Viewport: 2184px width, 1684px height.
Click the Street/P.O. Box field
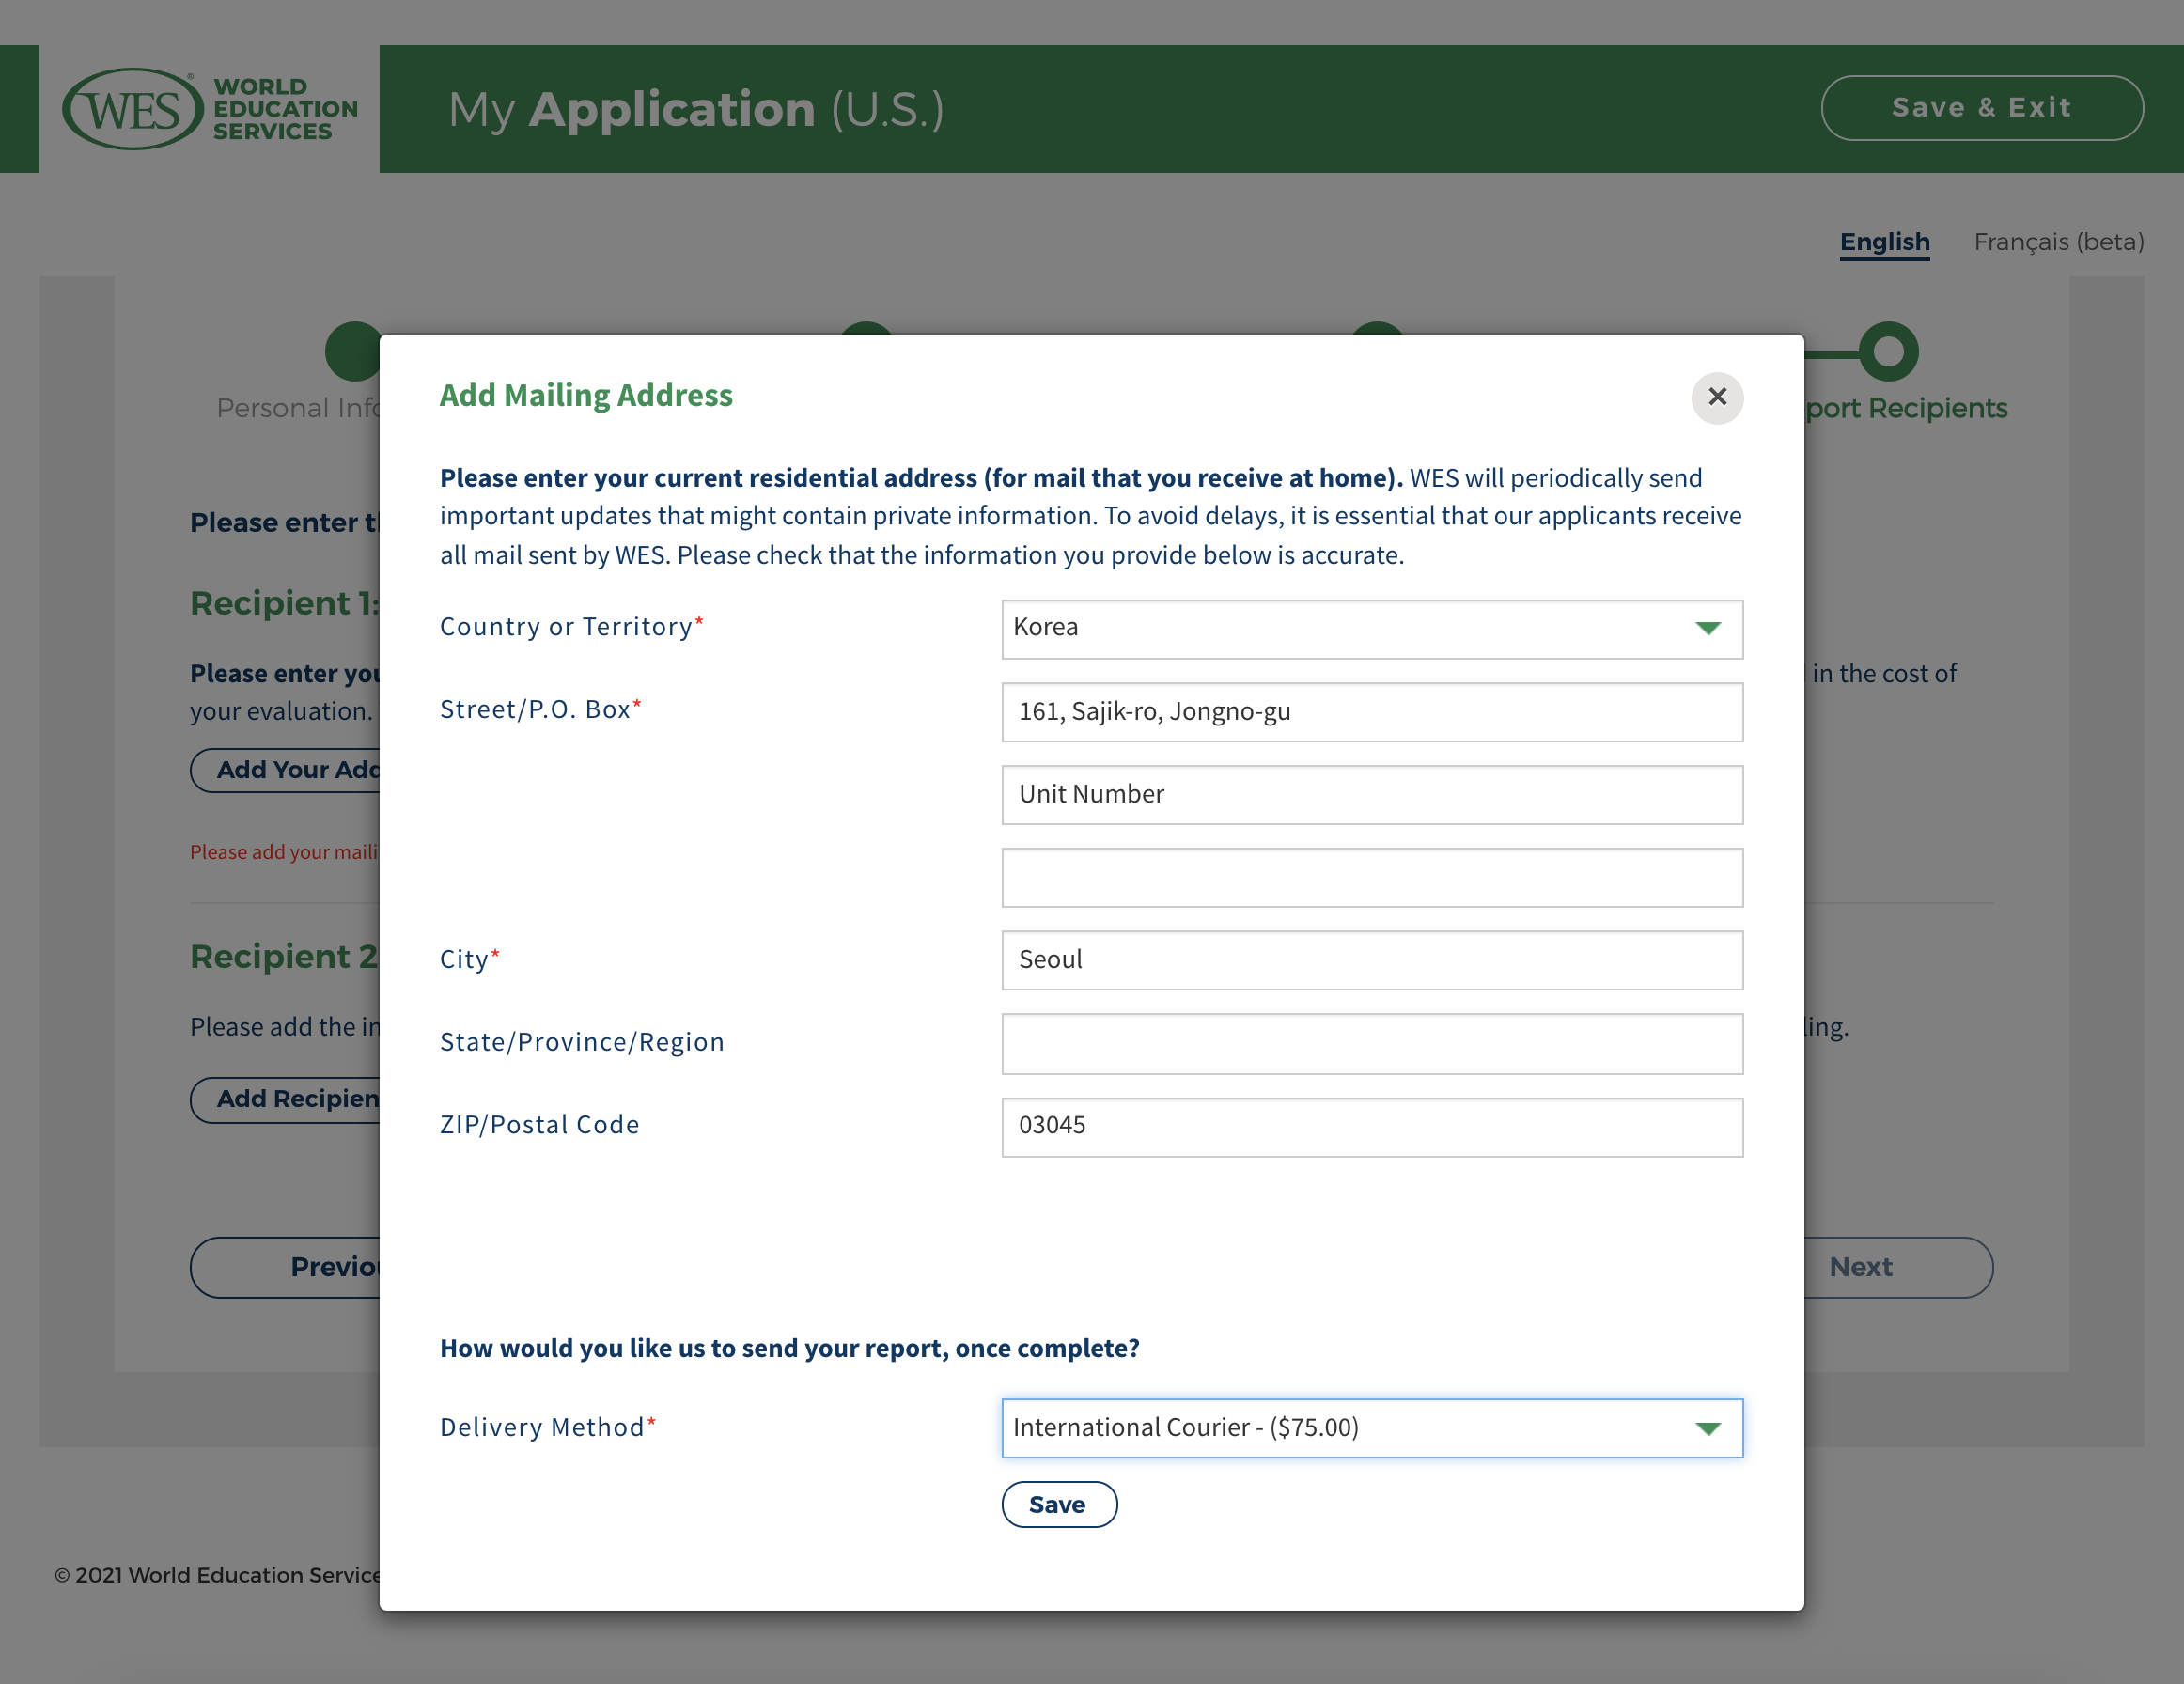tap(1370, 712)
